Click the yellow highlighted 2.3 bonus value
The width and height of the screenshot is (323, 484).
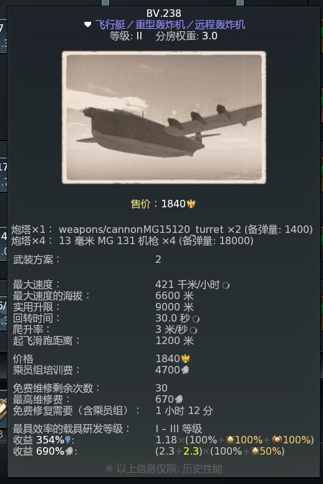(x=191, y=452)
